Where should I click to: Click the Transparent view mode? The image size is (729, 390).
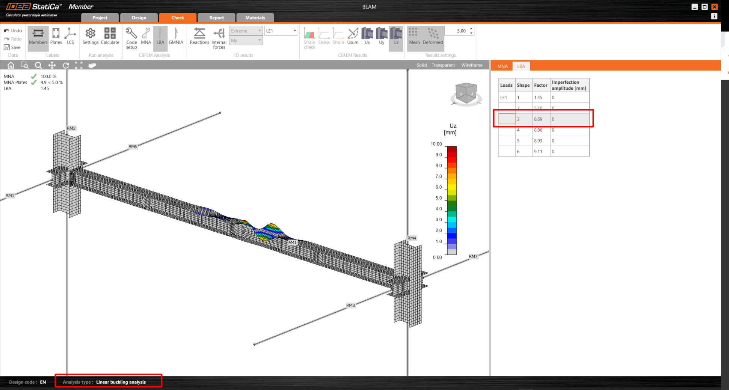coord(443,65)
